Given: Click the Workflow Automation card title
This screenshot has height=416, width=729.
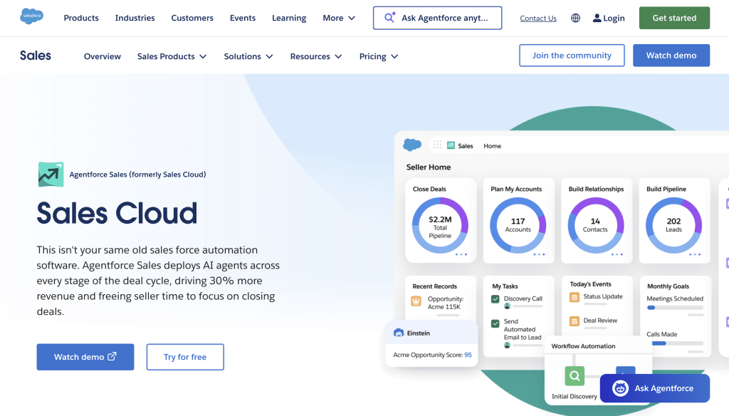Looking at the screenshot, I should tap(583, 346).
